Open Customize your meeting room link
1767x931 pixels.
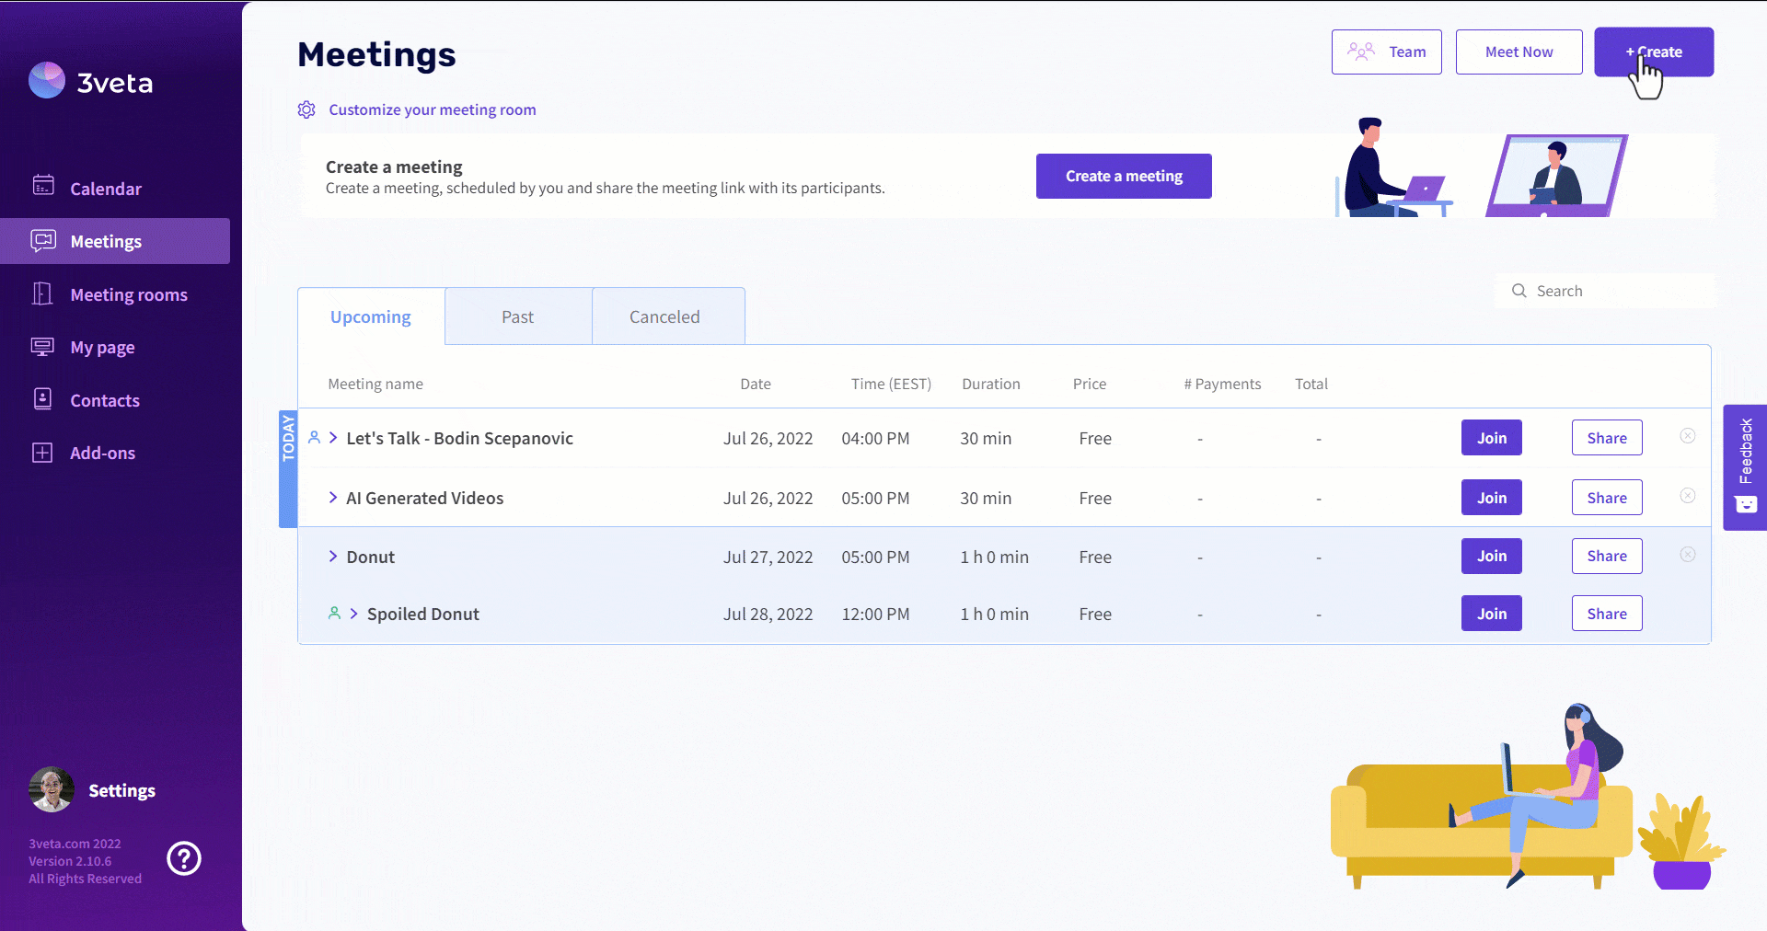click(x=433, y=109)
